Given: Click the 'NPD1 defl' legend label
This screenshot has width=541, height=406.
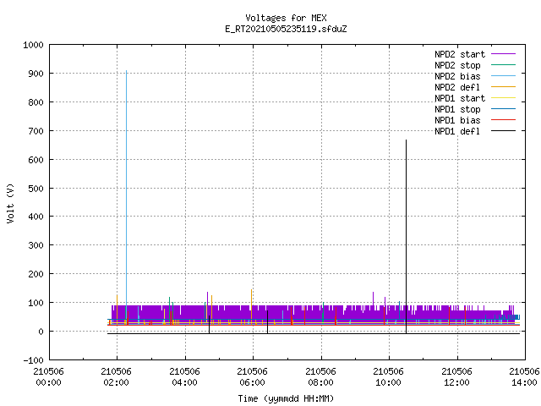Looking at the screenshot, I should click(x=457, y=132).
